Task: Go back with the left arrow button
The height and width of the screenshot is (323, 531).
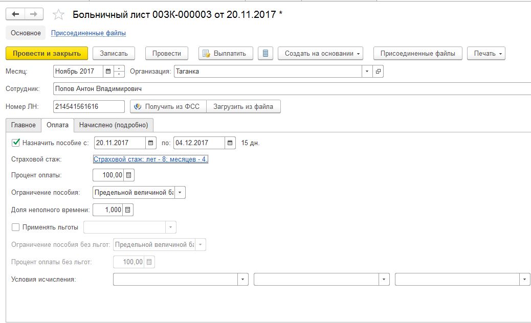Action: [15, 14]
